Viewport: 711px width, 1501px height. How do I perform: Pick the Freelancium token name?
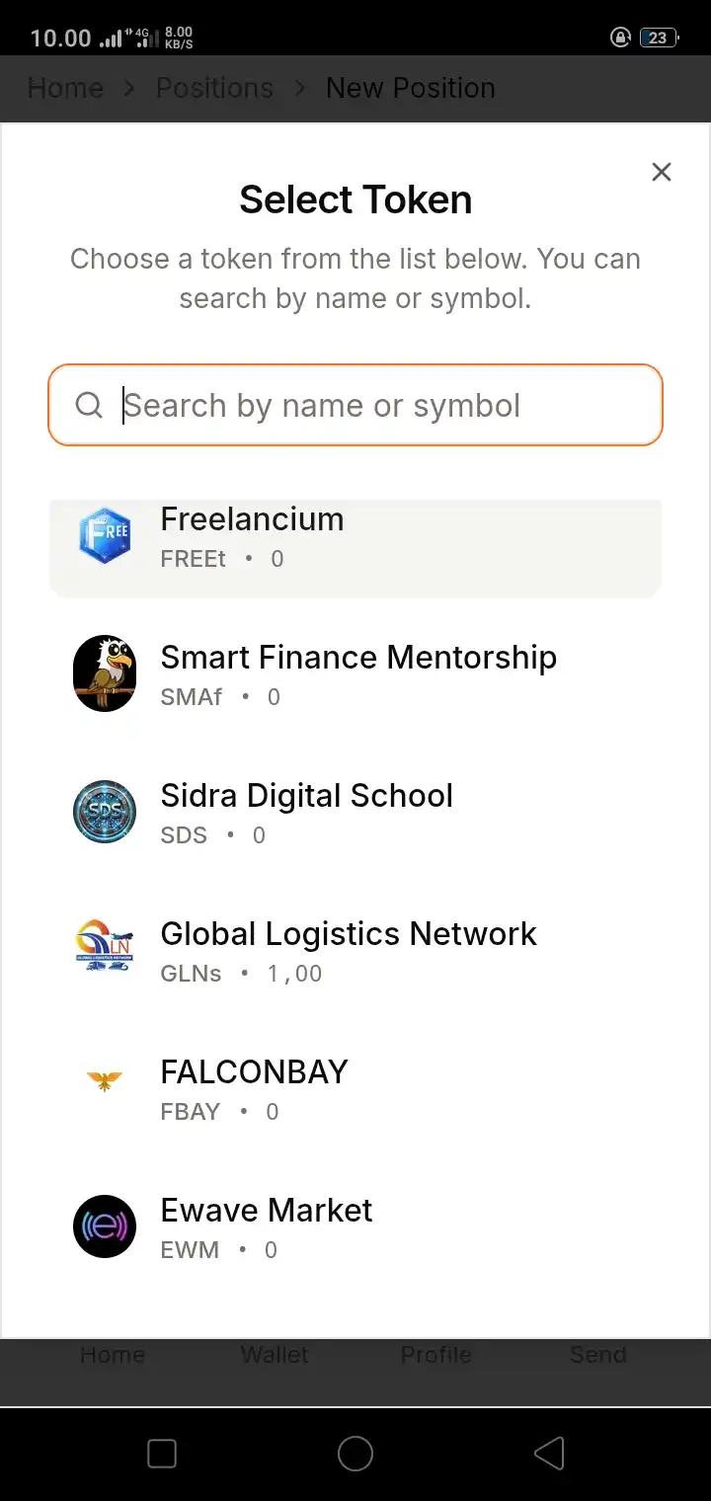(252, 519)
